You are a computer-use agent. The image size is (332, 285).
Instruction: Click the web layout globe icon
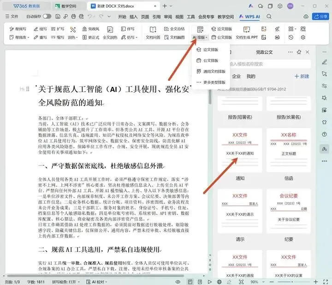[x=219, y=282]
